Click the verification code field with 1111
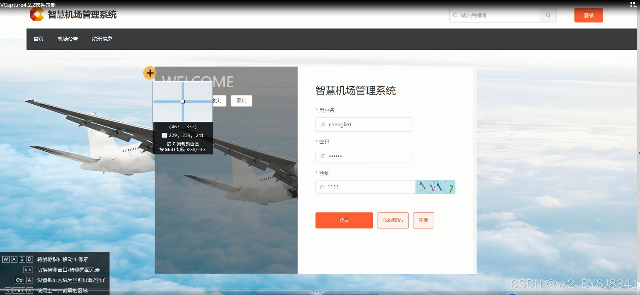 [x=365, y=187]
